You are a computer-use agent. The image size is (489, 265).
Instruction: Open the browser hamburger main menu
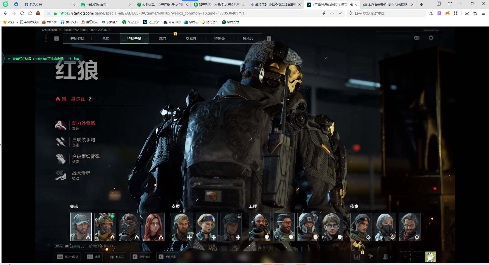483,13
